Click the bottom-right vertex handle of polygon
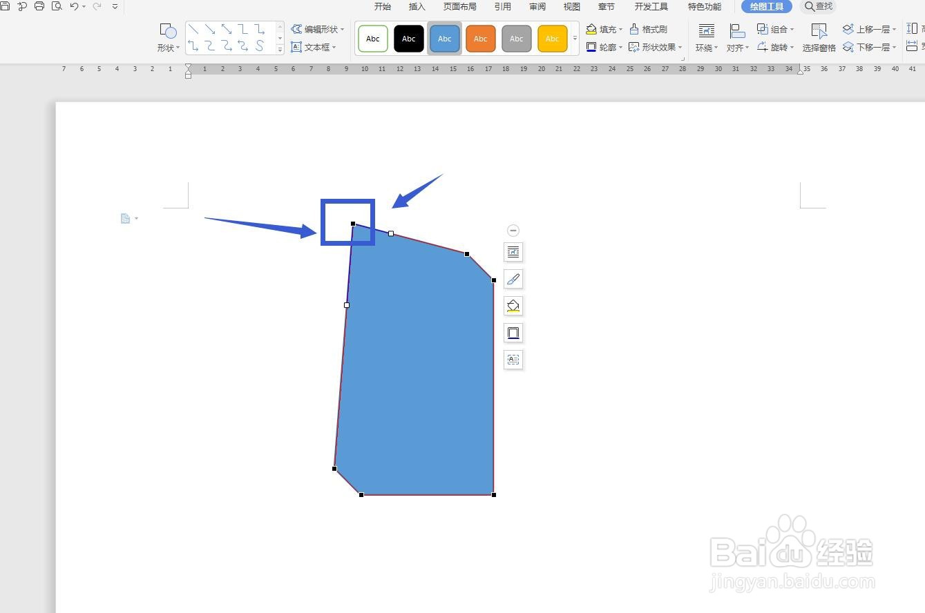925x613 pixels. pos(494,494)
